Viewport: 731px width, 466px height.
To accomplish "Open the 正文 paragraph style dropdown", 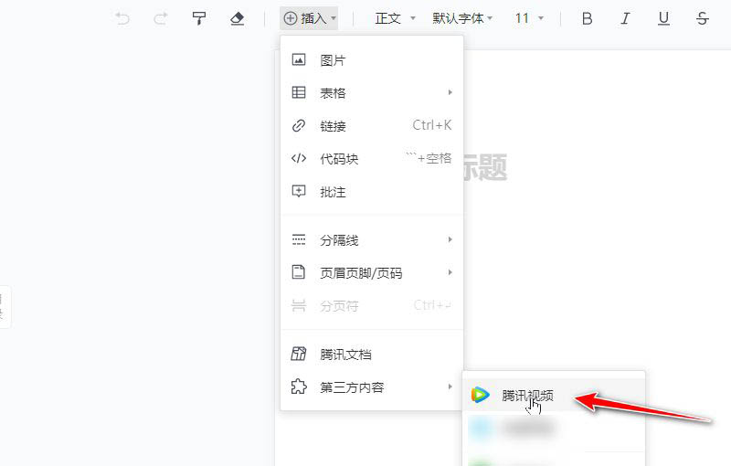I will 395,18.
